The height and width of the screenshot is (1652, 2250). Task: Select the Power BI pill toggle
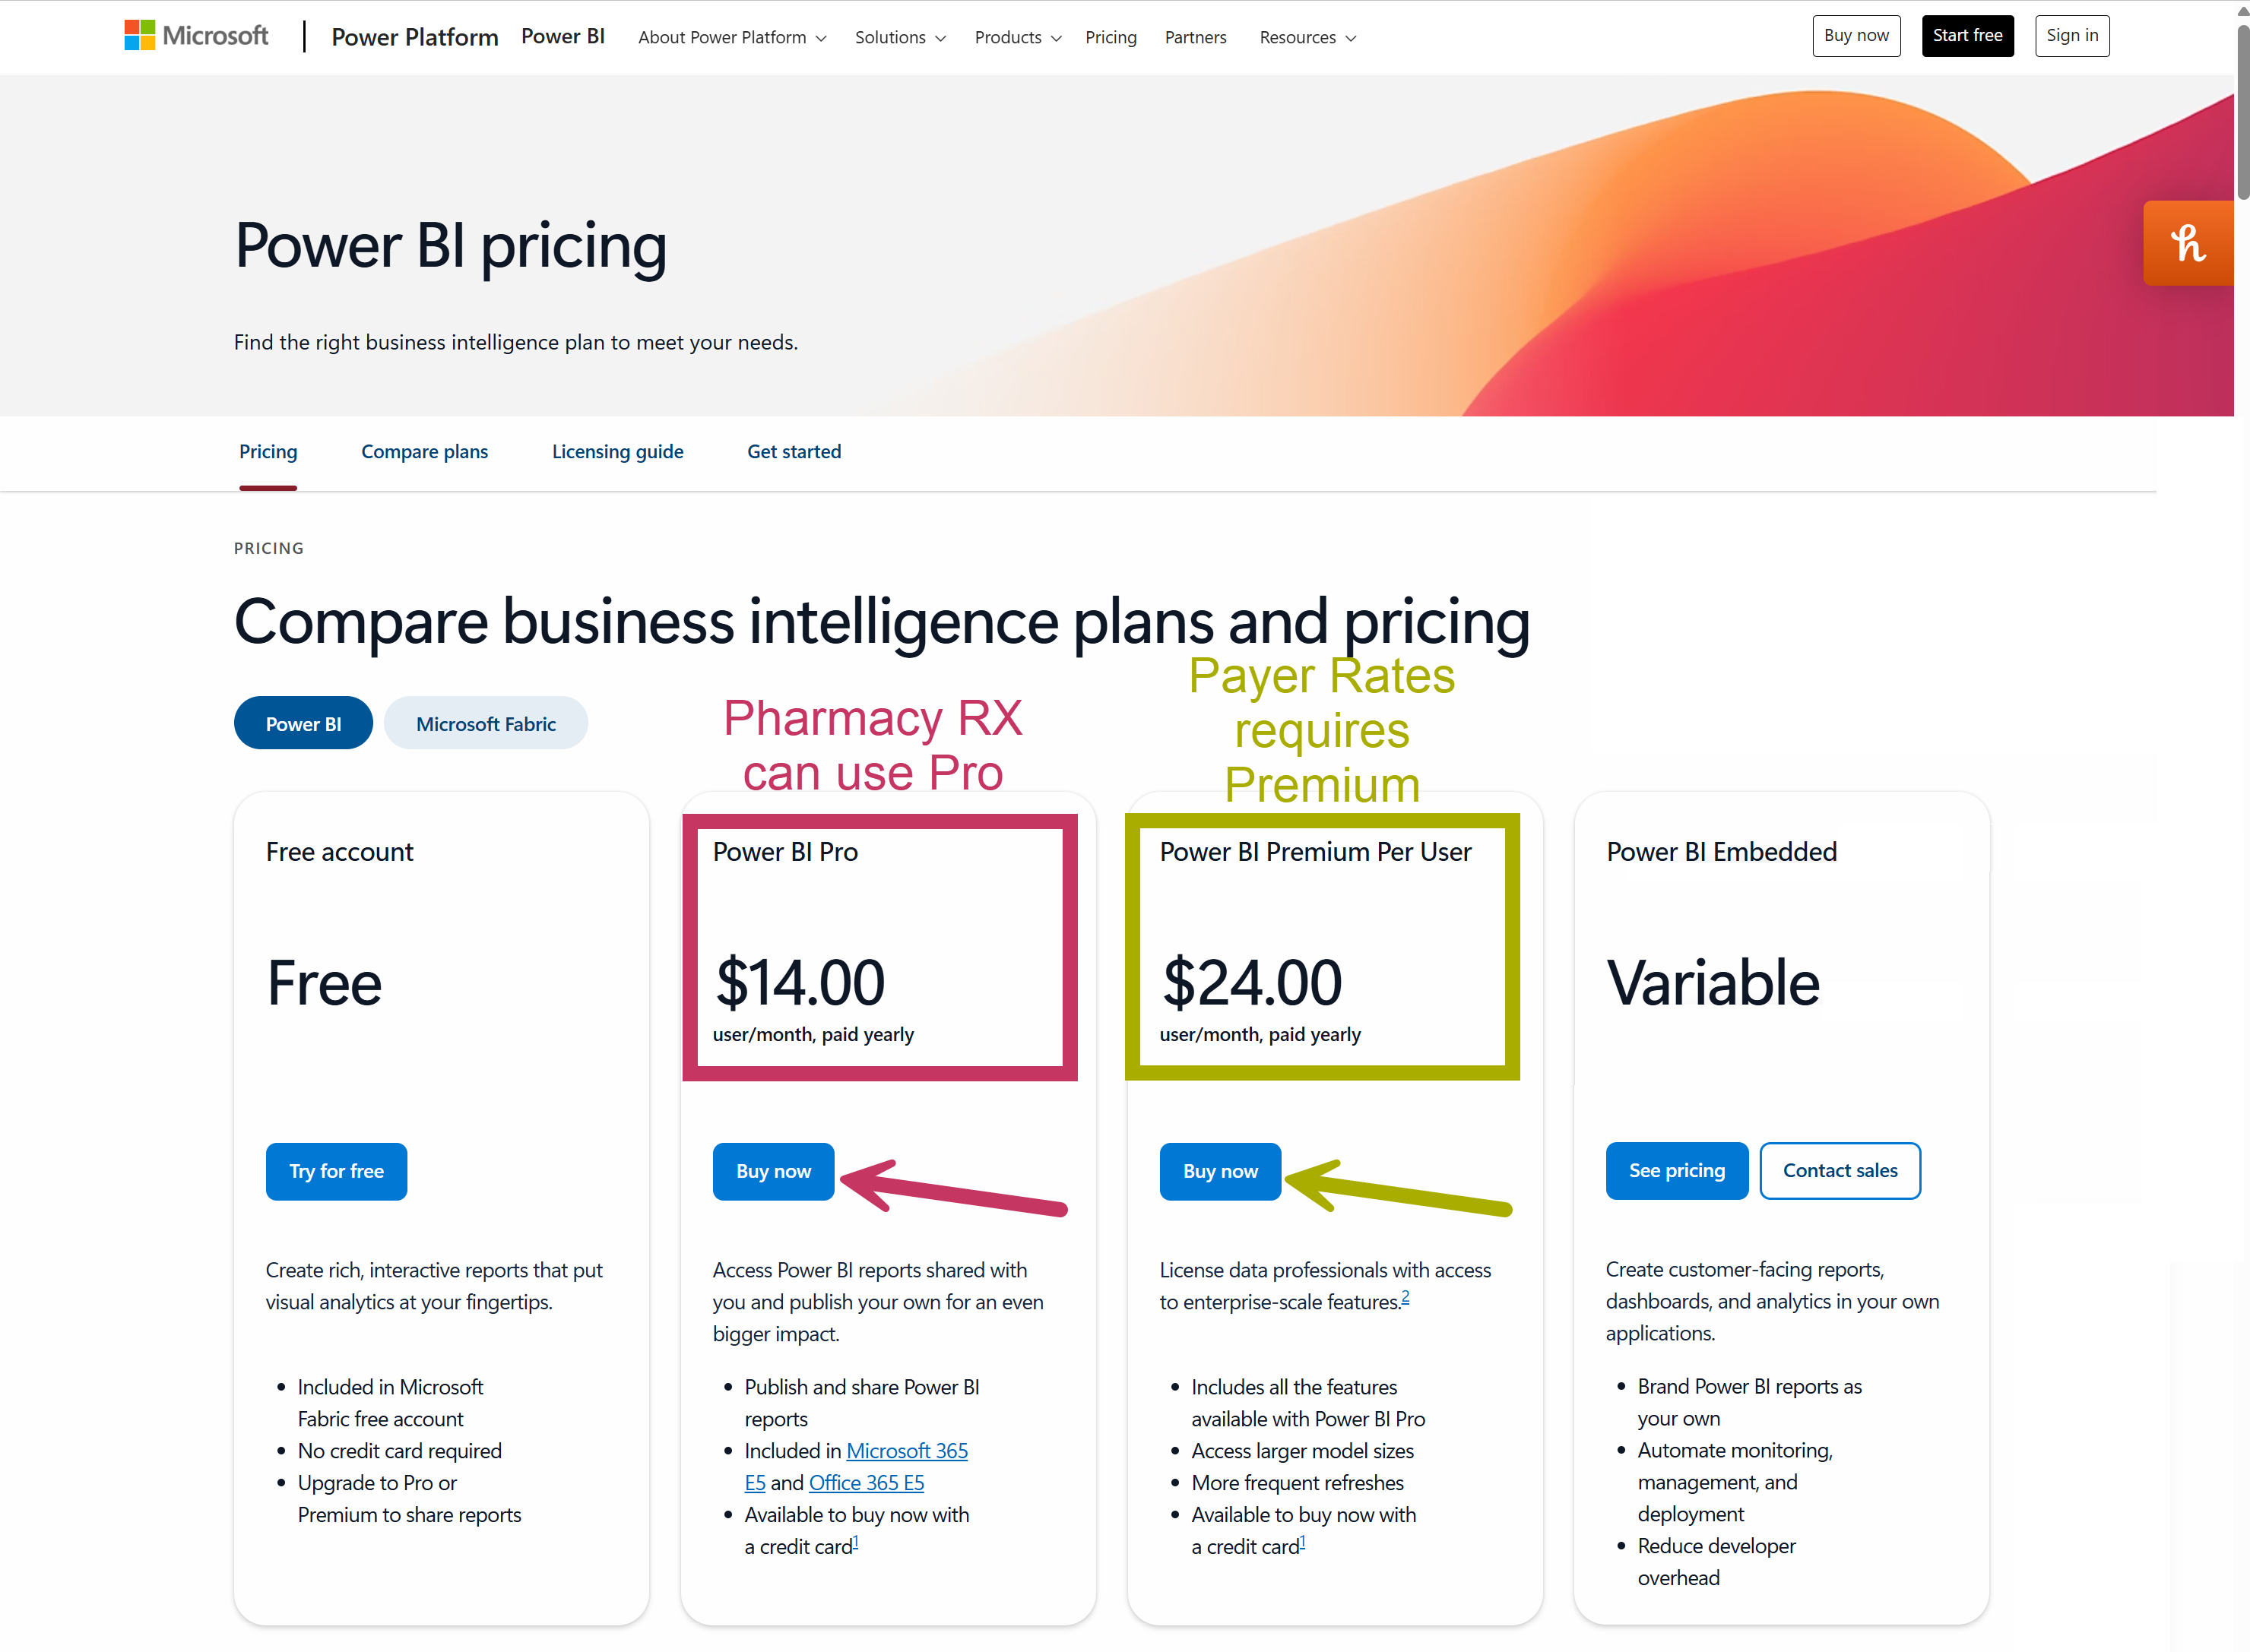303,723
